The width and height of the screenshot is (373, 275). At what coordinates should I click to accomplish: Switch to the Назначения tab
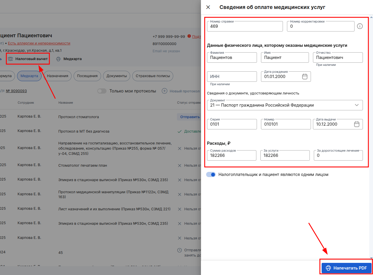tap(57, 76)
